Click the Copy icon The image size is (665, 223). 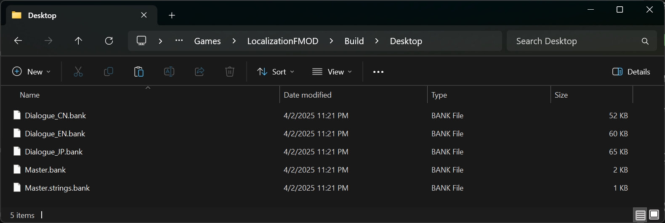[109, 72]
